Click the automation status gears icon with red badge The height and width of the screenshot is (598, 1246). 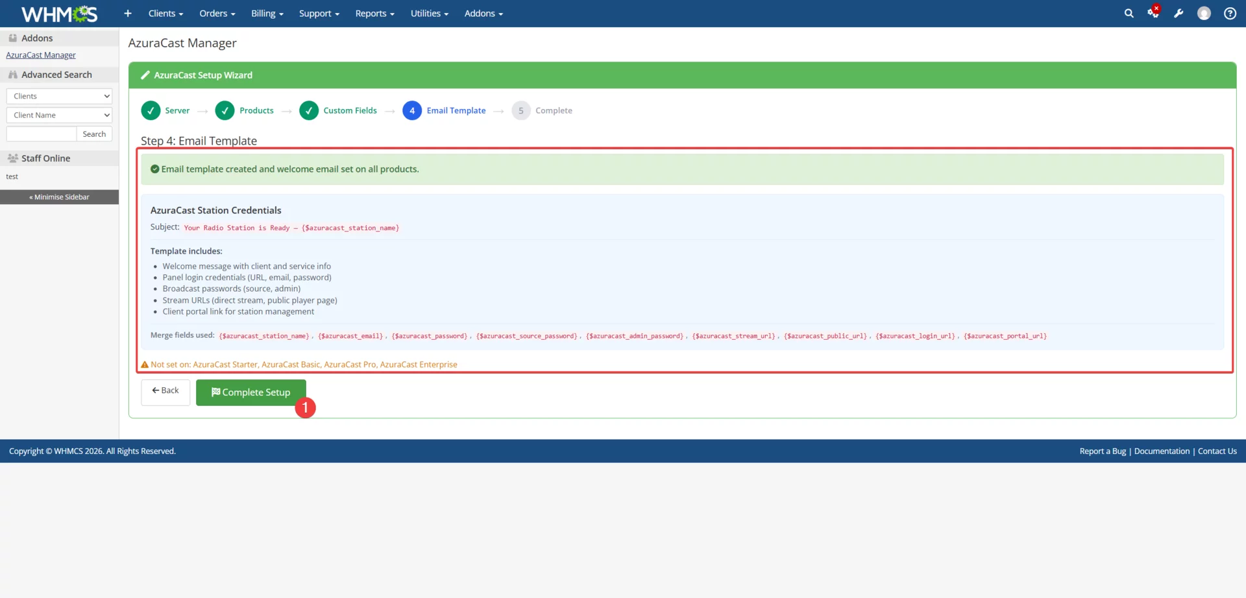pos(1154,13)
